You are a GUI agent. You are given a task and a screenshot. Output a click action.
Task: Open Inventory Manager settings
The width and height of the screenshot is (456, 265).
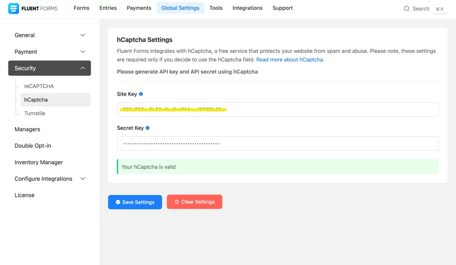coord(39,162)
